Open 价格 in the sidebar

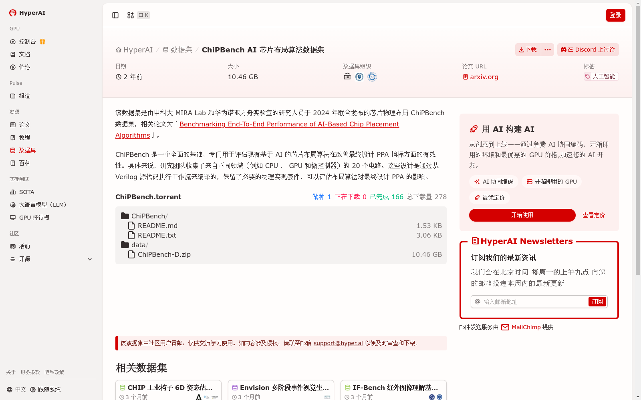tap(20, 67)
